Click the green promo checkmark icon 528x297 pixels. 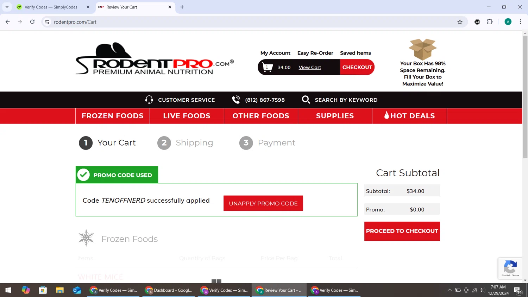pos(83,175)
